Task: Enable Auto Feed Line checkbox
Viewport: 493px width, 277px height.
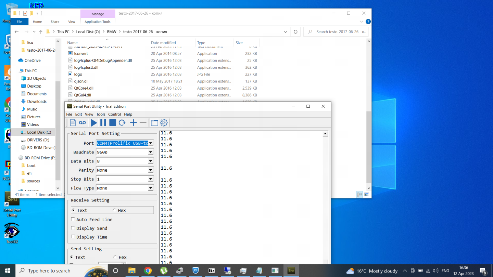Action: (73, 219)
